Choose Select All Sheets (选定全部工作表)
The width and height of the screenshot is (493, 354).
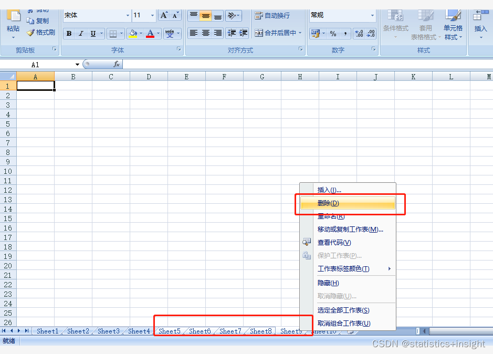pyautogui.click(x=348, y=310)
